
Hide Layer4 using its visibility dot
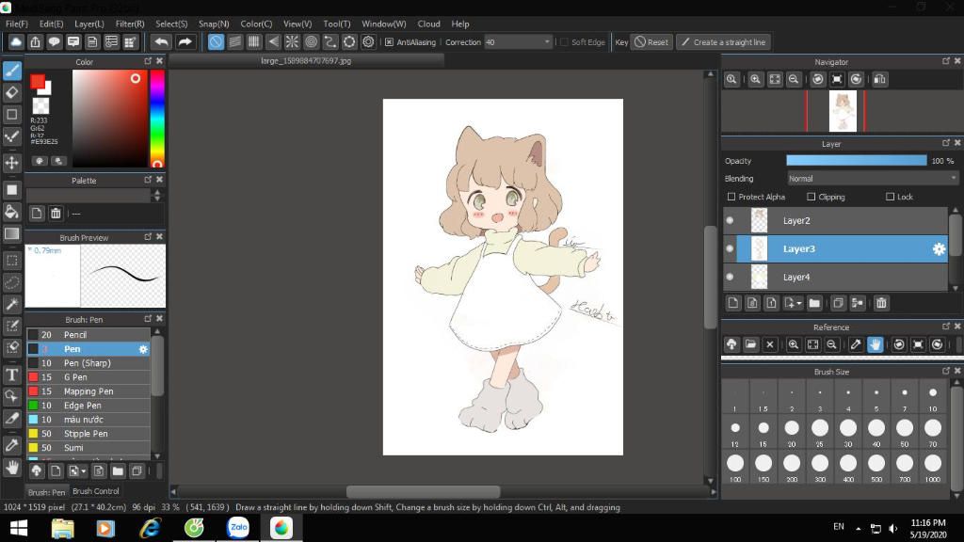(x=730, y=278)
